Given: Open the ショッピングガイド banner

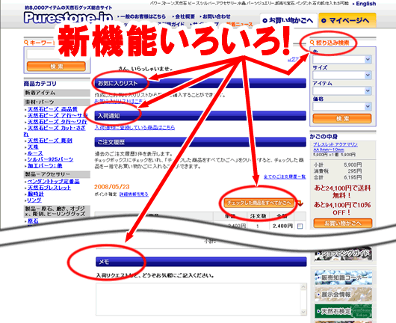Looking at the screenshot, I should pyautogui.click(x=343, y=253).
